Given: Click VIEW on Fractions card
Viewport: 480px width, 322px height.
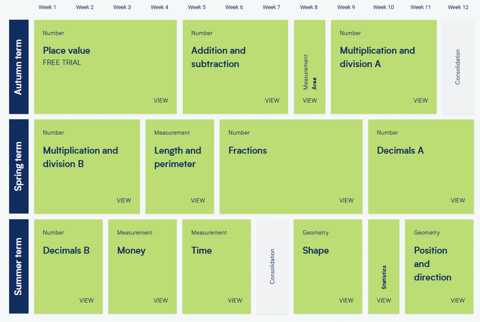Looking at the screenshot, I should pyautogui.click(x=346, y=200).
